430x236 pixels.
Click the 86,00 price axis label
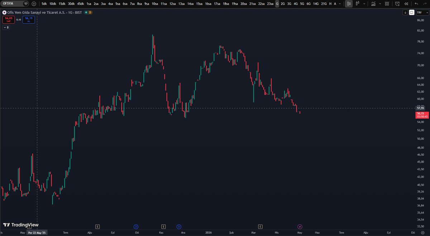point(420,20)
